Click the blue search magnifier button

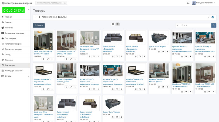214,25
